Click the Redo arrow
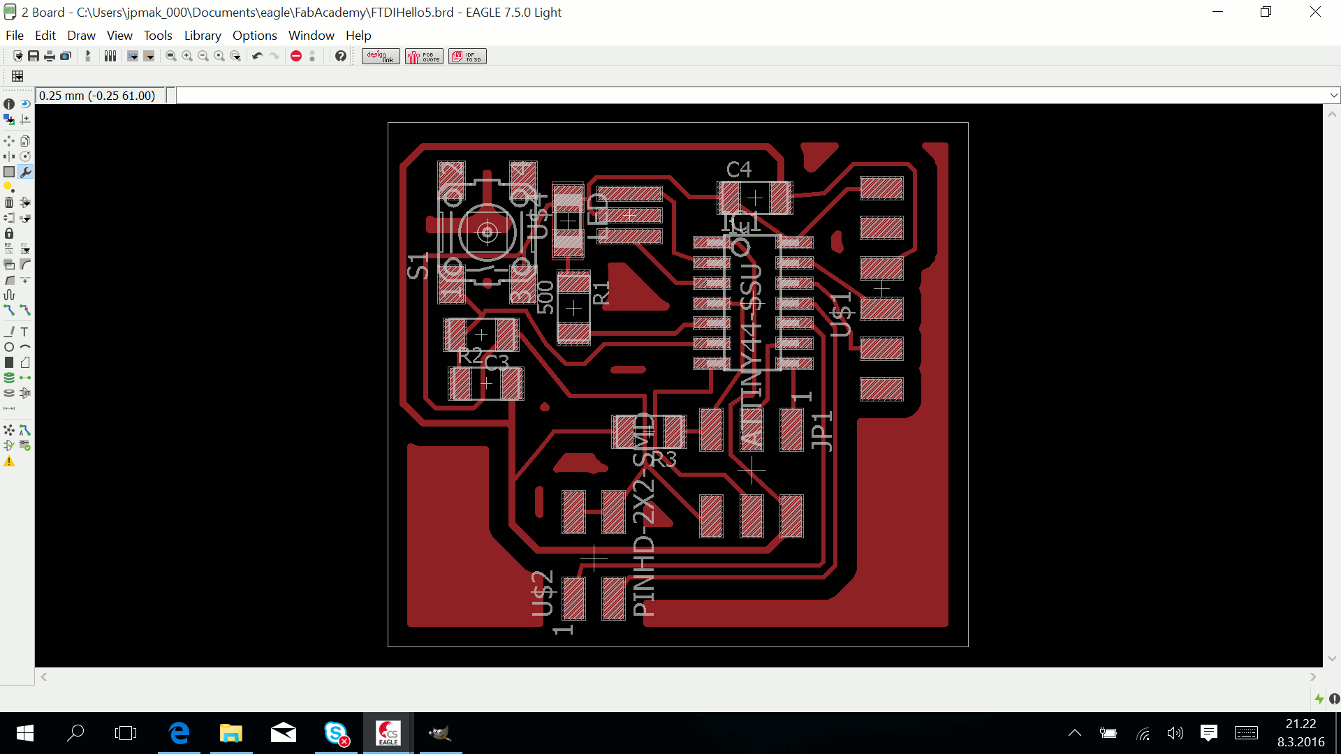The image size is (1341, 754). point(274,56)
